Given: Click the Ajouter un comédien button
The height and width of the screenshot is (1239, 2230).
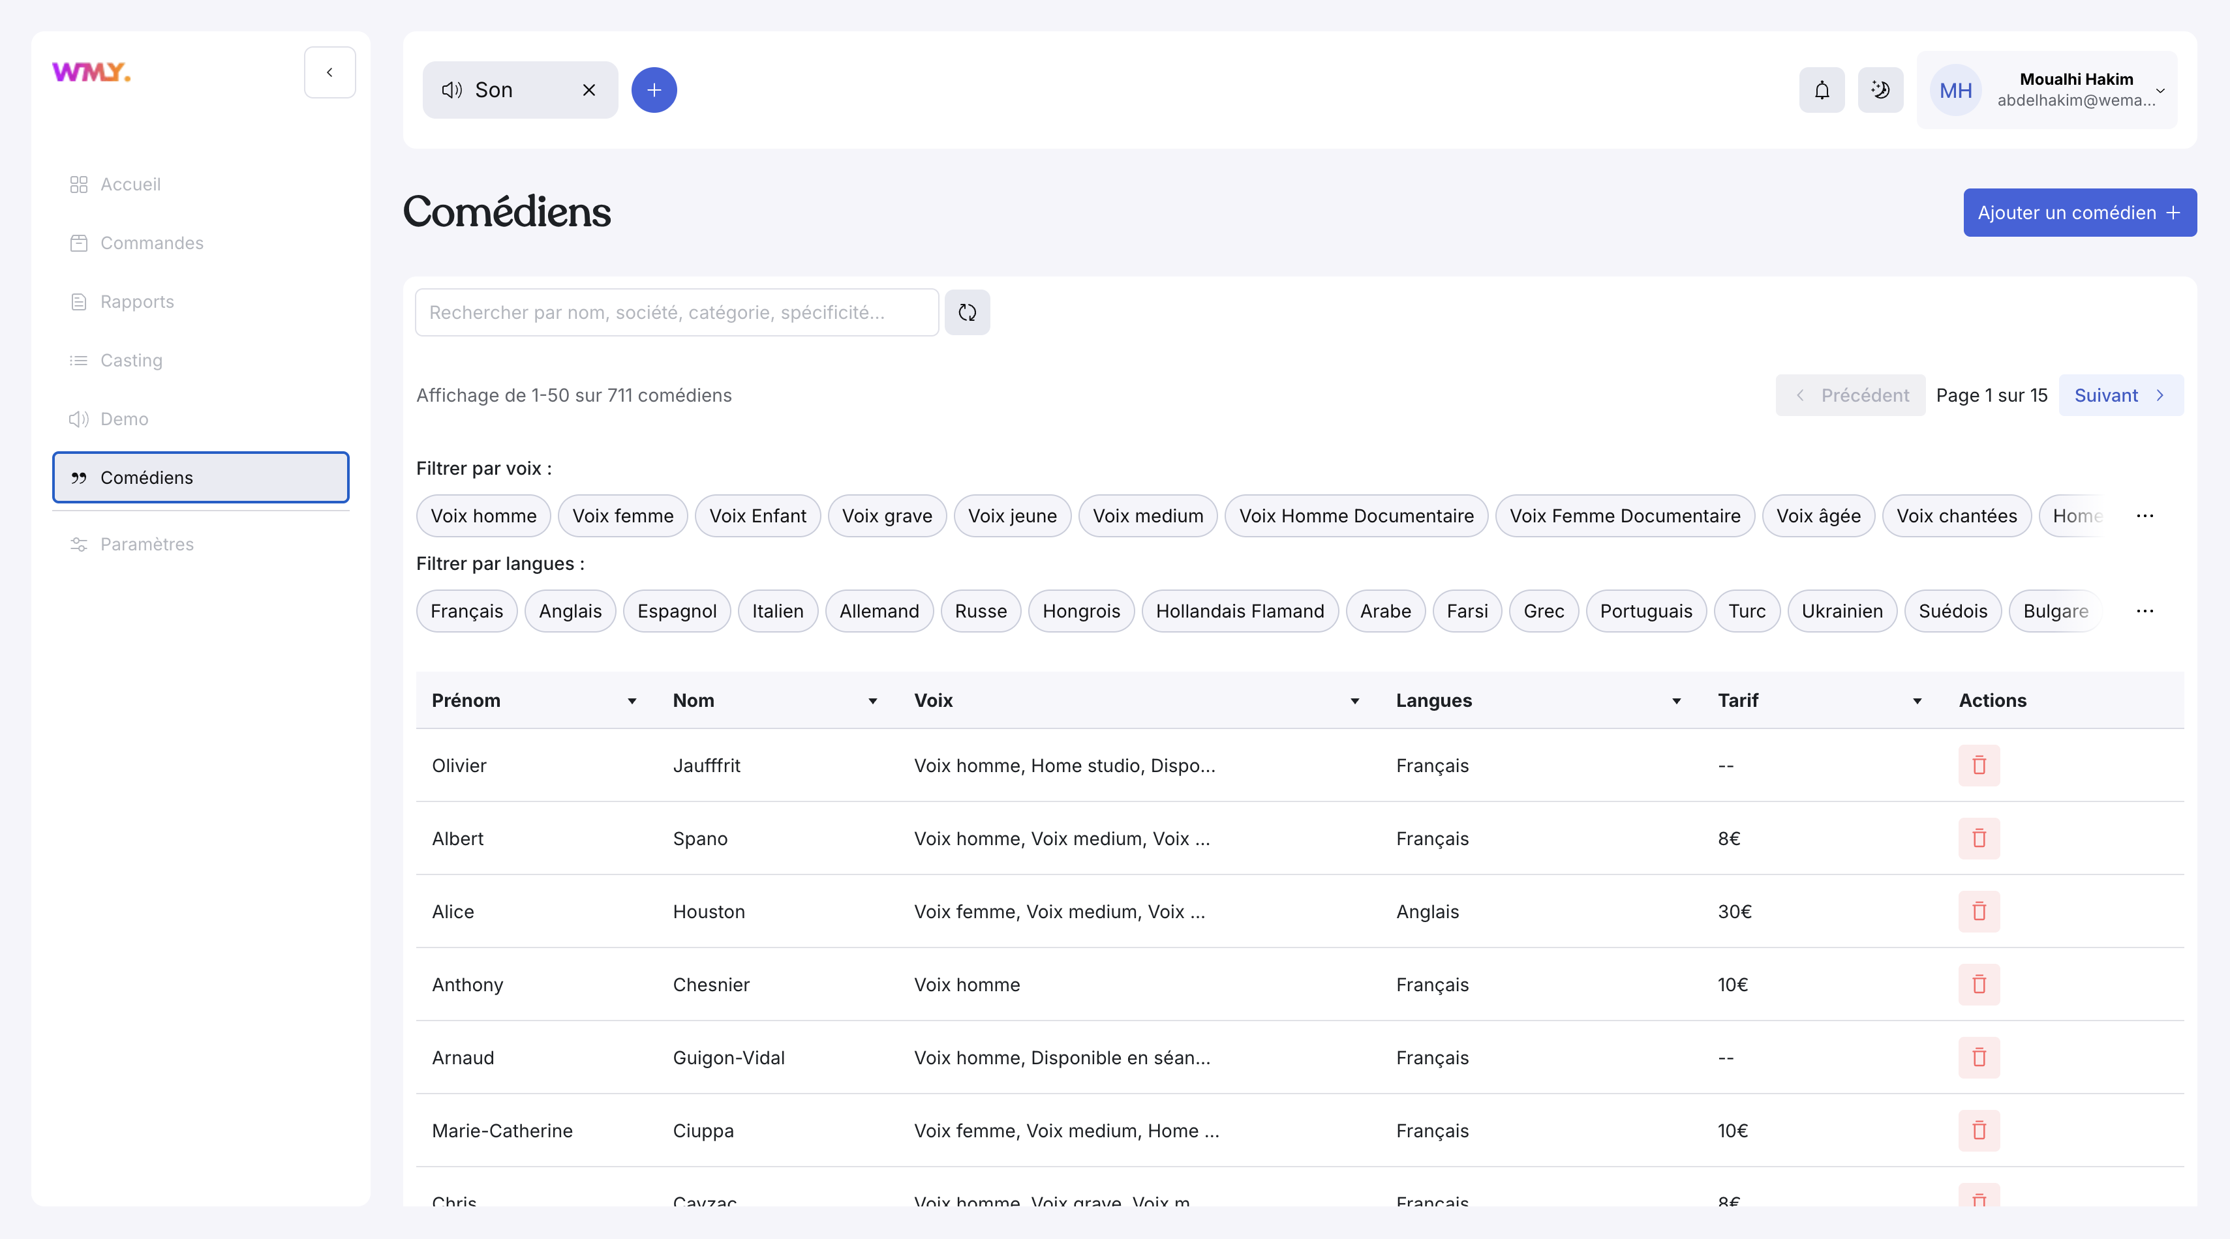Looking at the screenshot, I should tap(2079, 213).
